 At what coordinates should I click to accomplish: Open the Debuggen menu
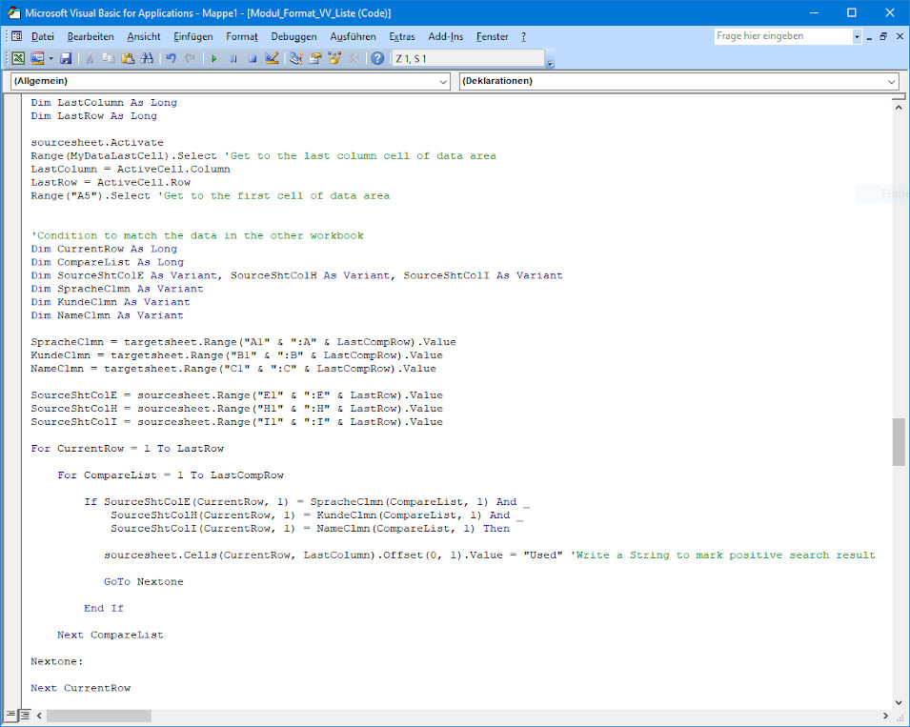(293, 36)
